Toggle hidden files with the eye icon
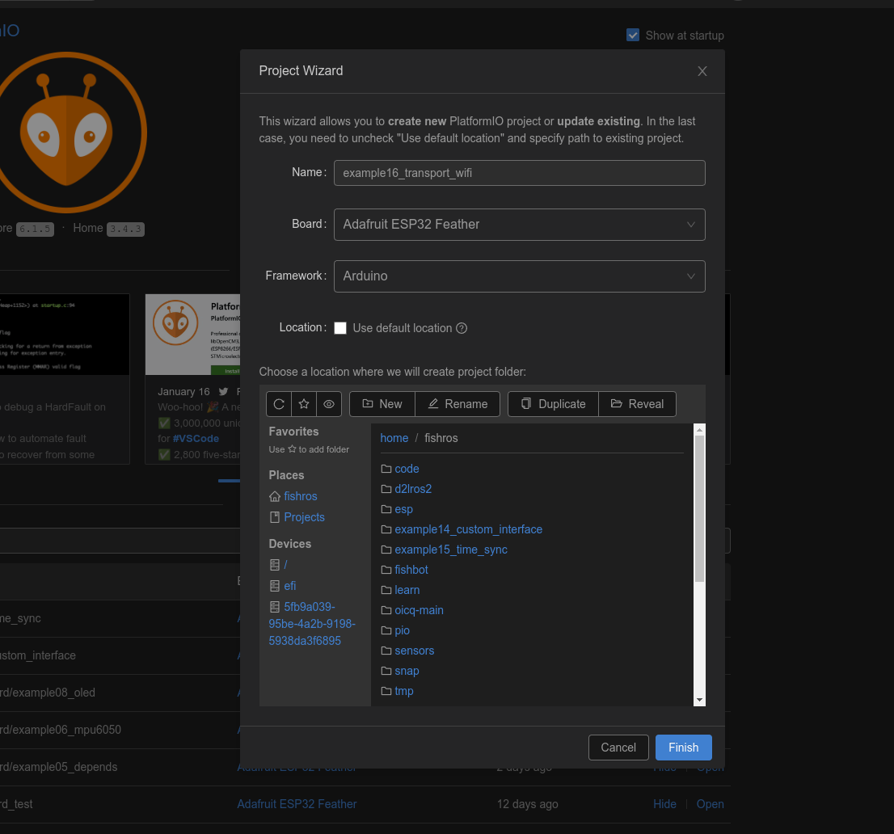The image size is (894, 834). 329,404
